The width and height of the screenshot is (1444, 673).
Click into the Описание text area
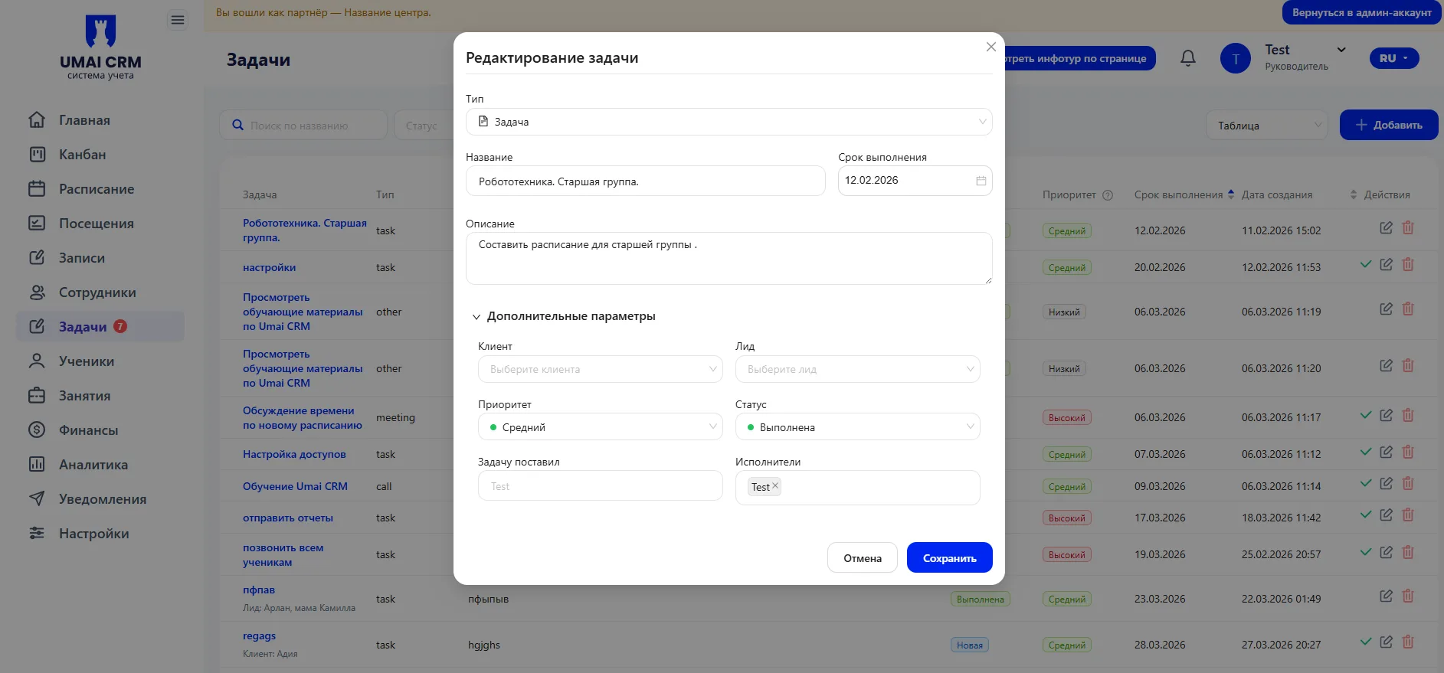pyautogui.click(x=729, y=258)
